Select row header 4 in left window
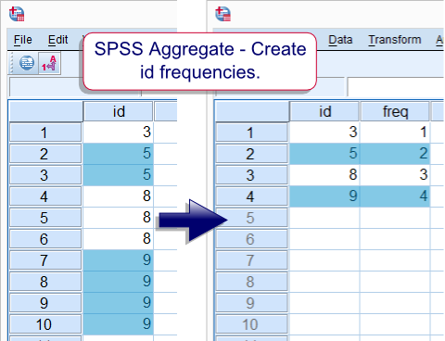Screen dimensions: 445x341 coord(45,196)
